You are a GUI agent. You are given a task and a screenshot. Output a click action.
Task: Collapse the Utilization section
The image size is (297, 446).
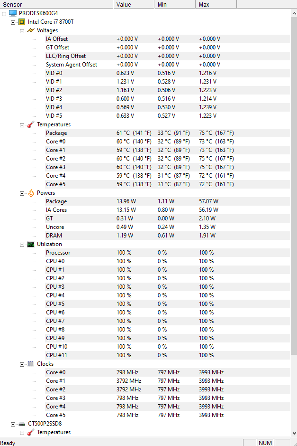22,245
